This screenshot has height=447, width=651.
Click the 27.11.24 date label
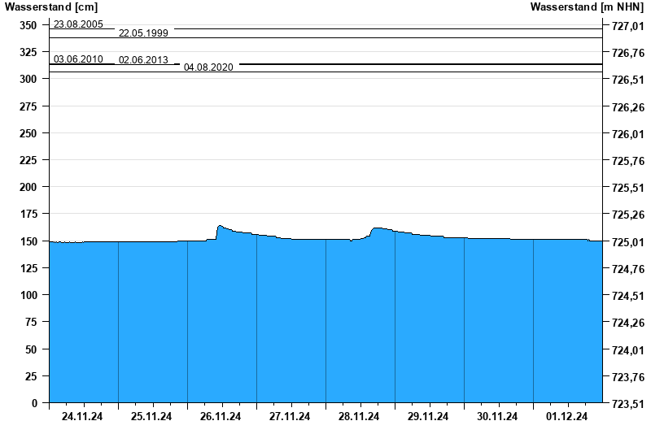[290, 417]
